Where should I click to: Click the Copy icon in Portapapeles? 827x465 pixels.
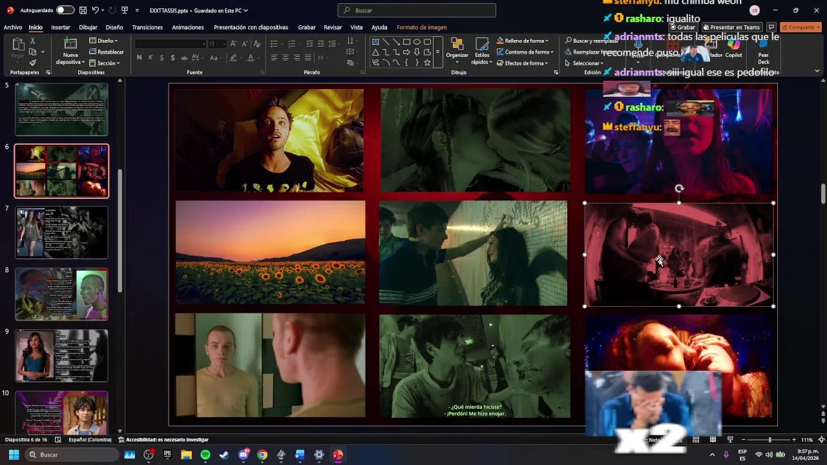[32, 52]
